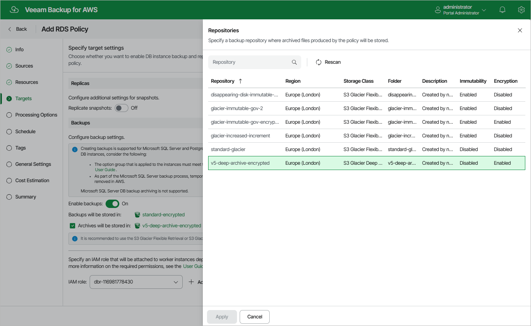The image size is (531, 326).
Task: Click the current-step icon beside Targets
Action: point(9,99)
